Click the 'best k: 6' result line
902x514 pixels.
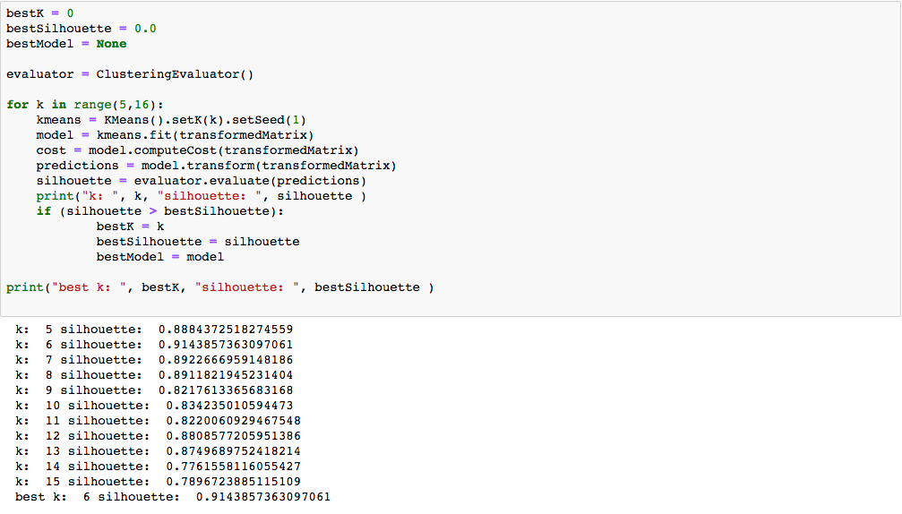point(173,497)
